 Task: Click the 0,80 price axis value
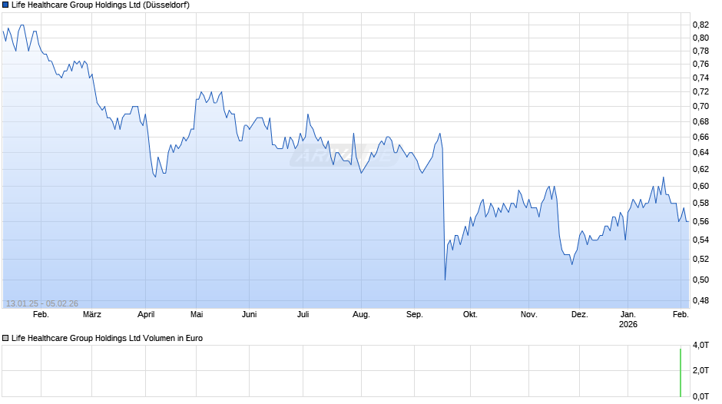(700, 38)
